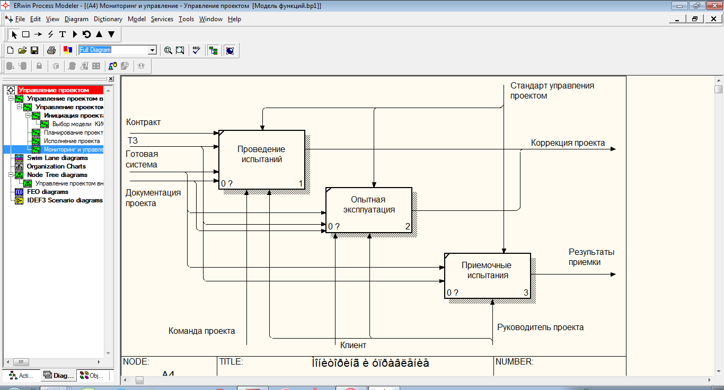Click the Zoom to selection icon
The width and height of the screenshot is (724, 390).
[x=180, y=50]
